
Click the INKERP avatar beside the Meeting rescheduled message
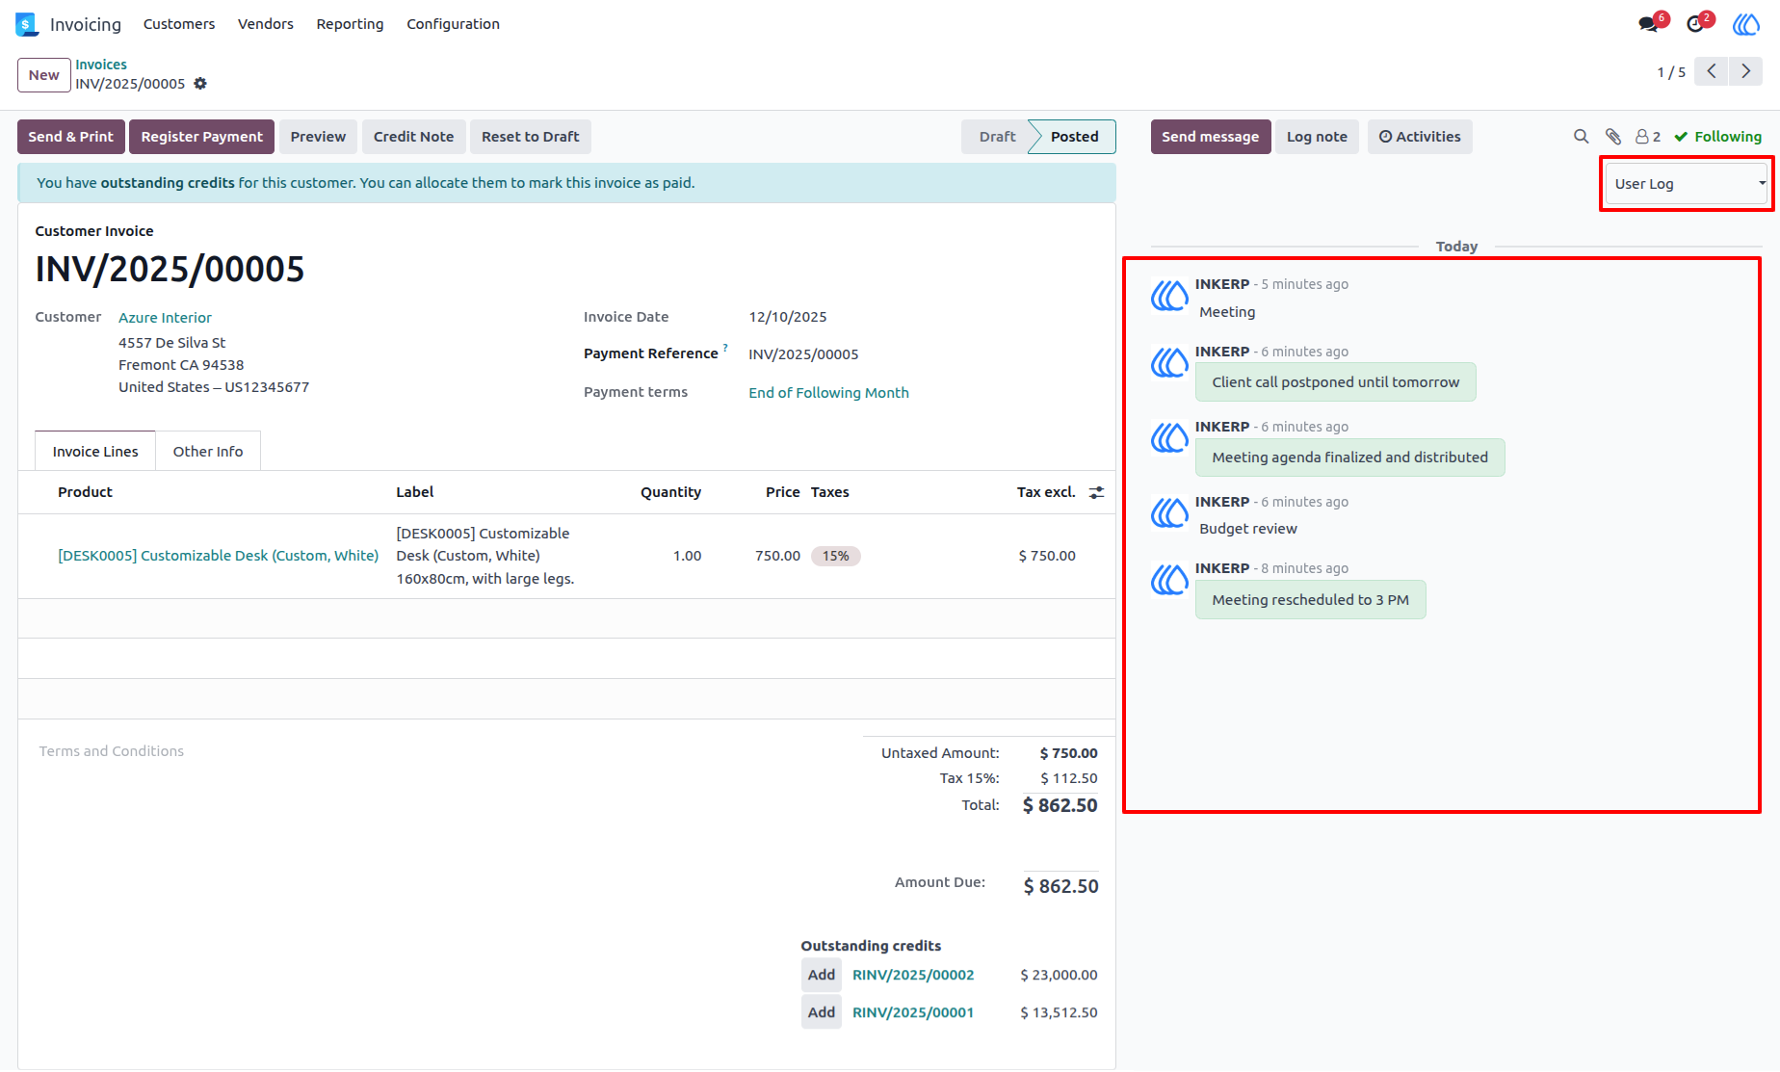(x=1169, y=580)
